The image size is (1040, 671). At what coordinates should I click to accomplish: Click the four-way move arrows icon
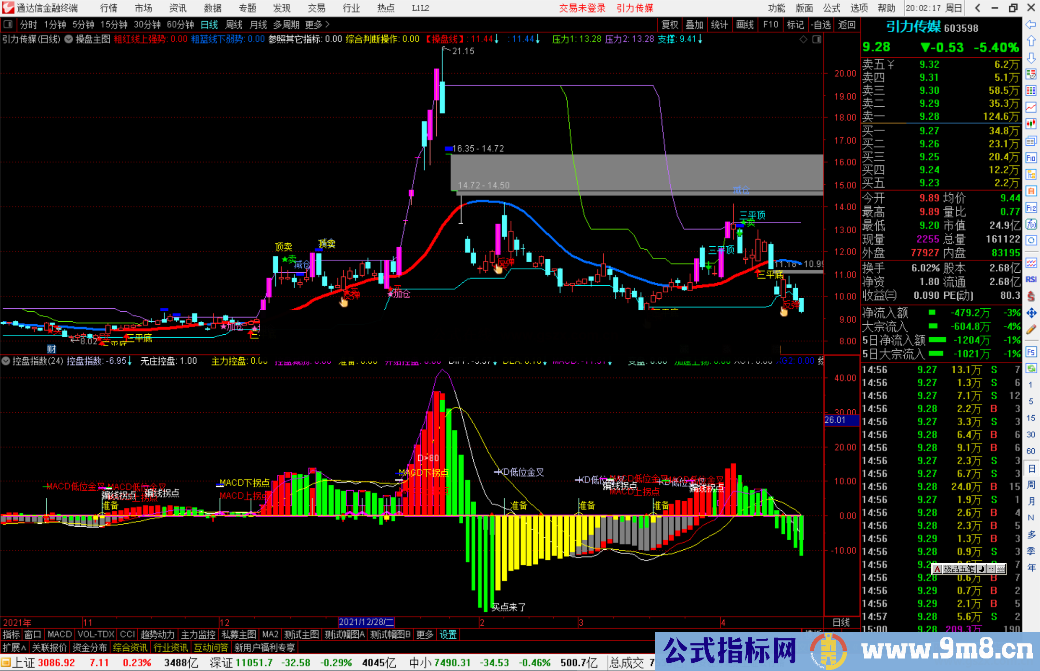(1031, 313)
